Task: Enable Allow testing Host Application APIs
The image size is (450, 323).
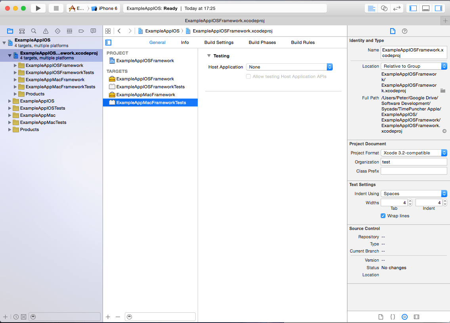Action: click(x=248, y=76)
